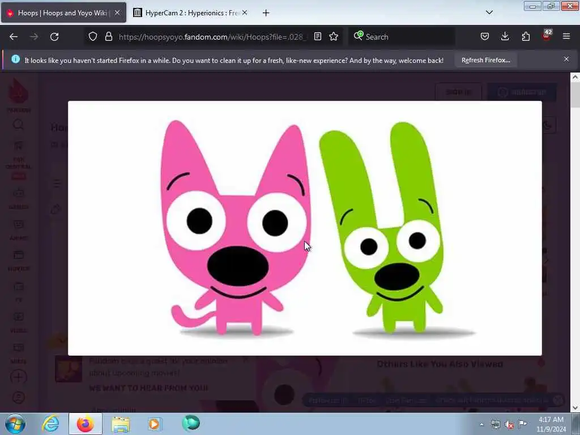Go back to the previous page
Image resolution: width=580 pixels, height=435 pixels.
click(14, 37)
